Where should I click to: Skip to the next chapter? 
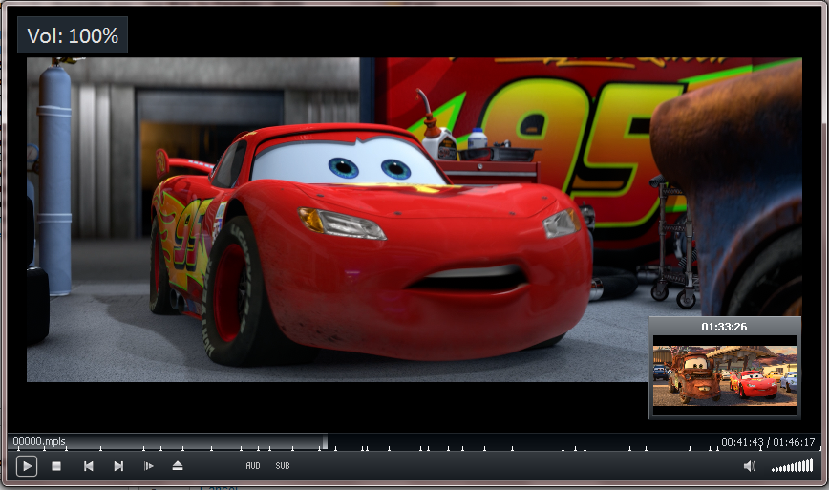click(x=118, y=466)
